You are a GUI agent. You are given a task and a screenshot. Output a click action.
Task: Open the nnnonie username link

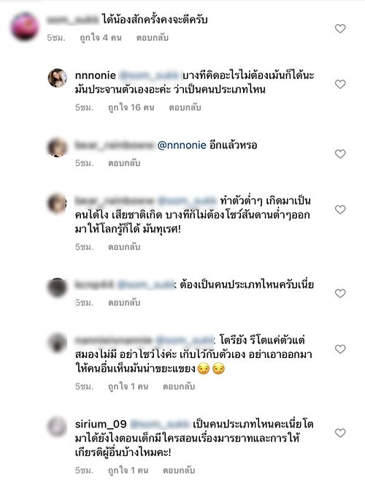pyautogui.click(x=96, y=75)
